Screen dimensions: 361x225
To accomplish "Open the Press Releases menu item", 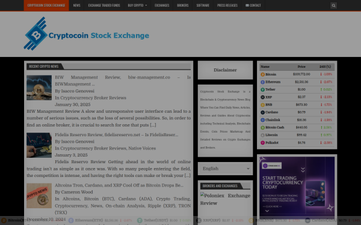I will pyautogui.click(x=227, y=5).
